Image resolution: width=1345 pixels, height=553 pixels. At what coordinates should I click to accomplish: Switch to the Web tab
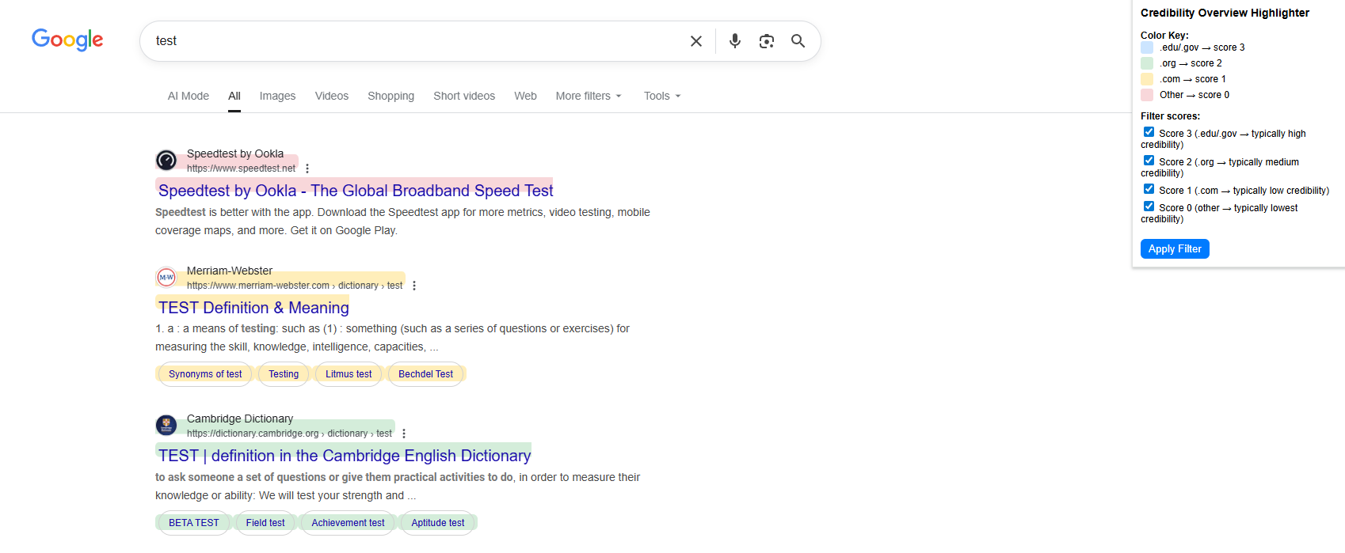[525, 96]
